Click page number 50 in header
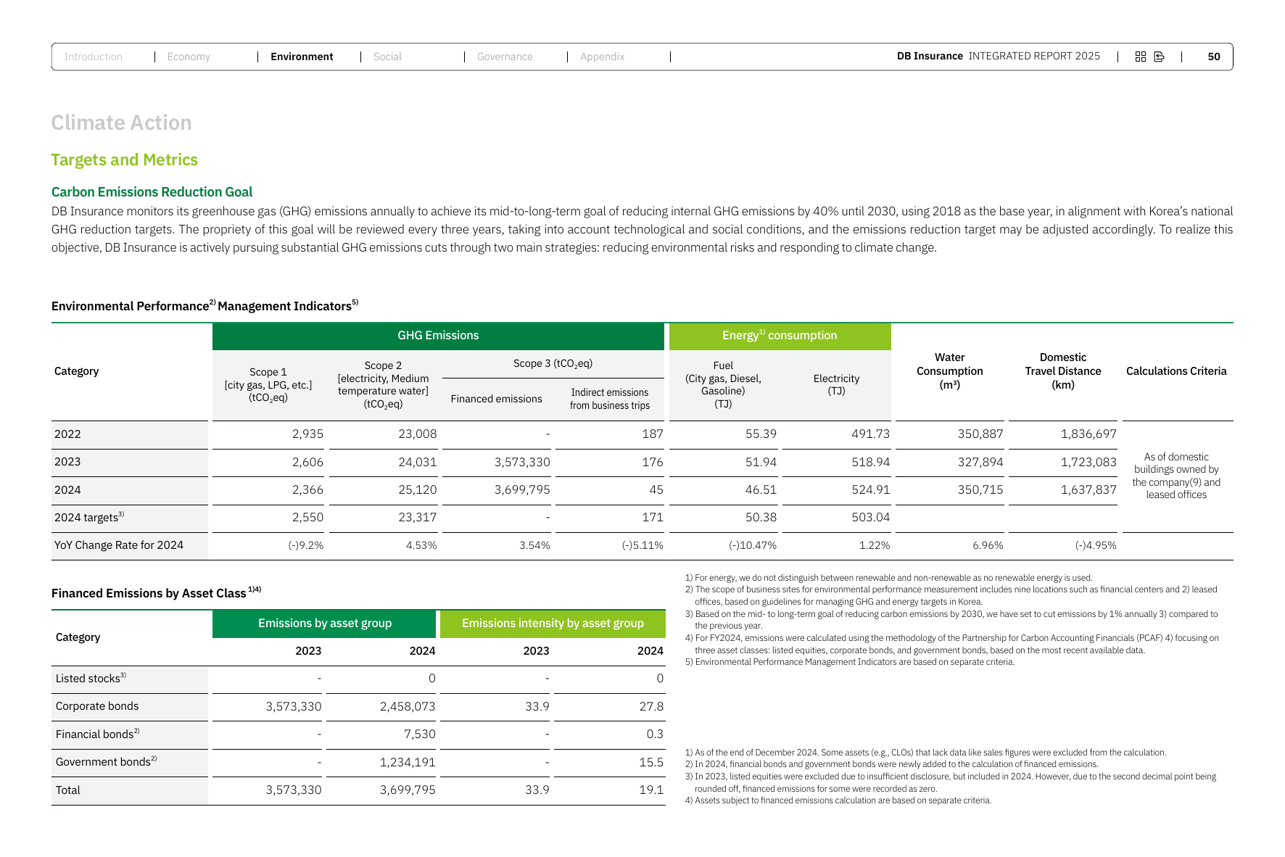Image resolution: width=1285 pixels, height=857 pixels. click(1214, 57)
